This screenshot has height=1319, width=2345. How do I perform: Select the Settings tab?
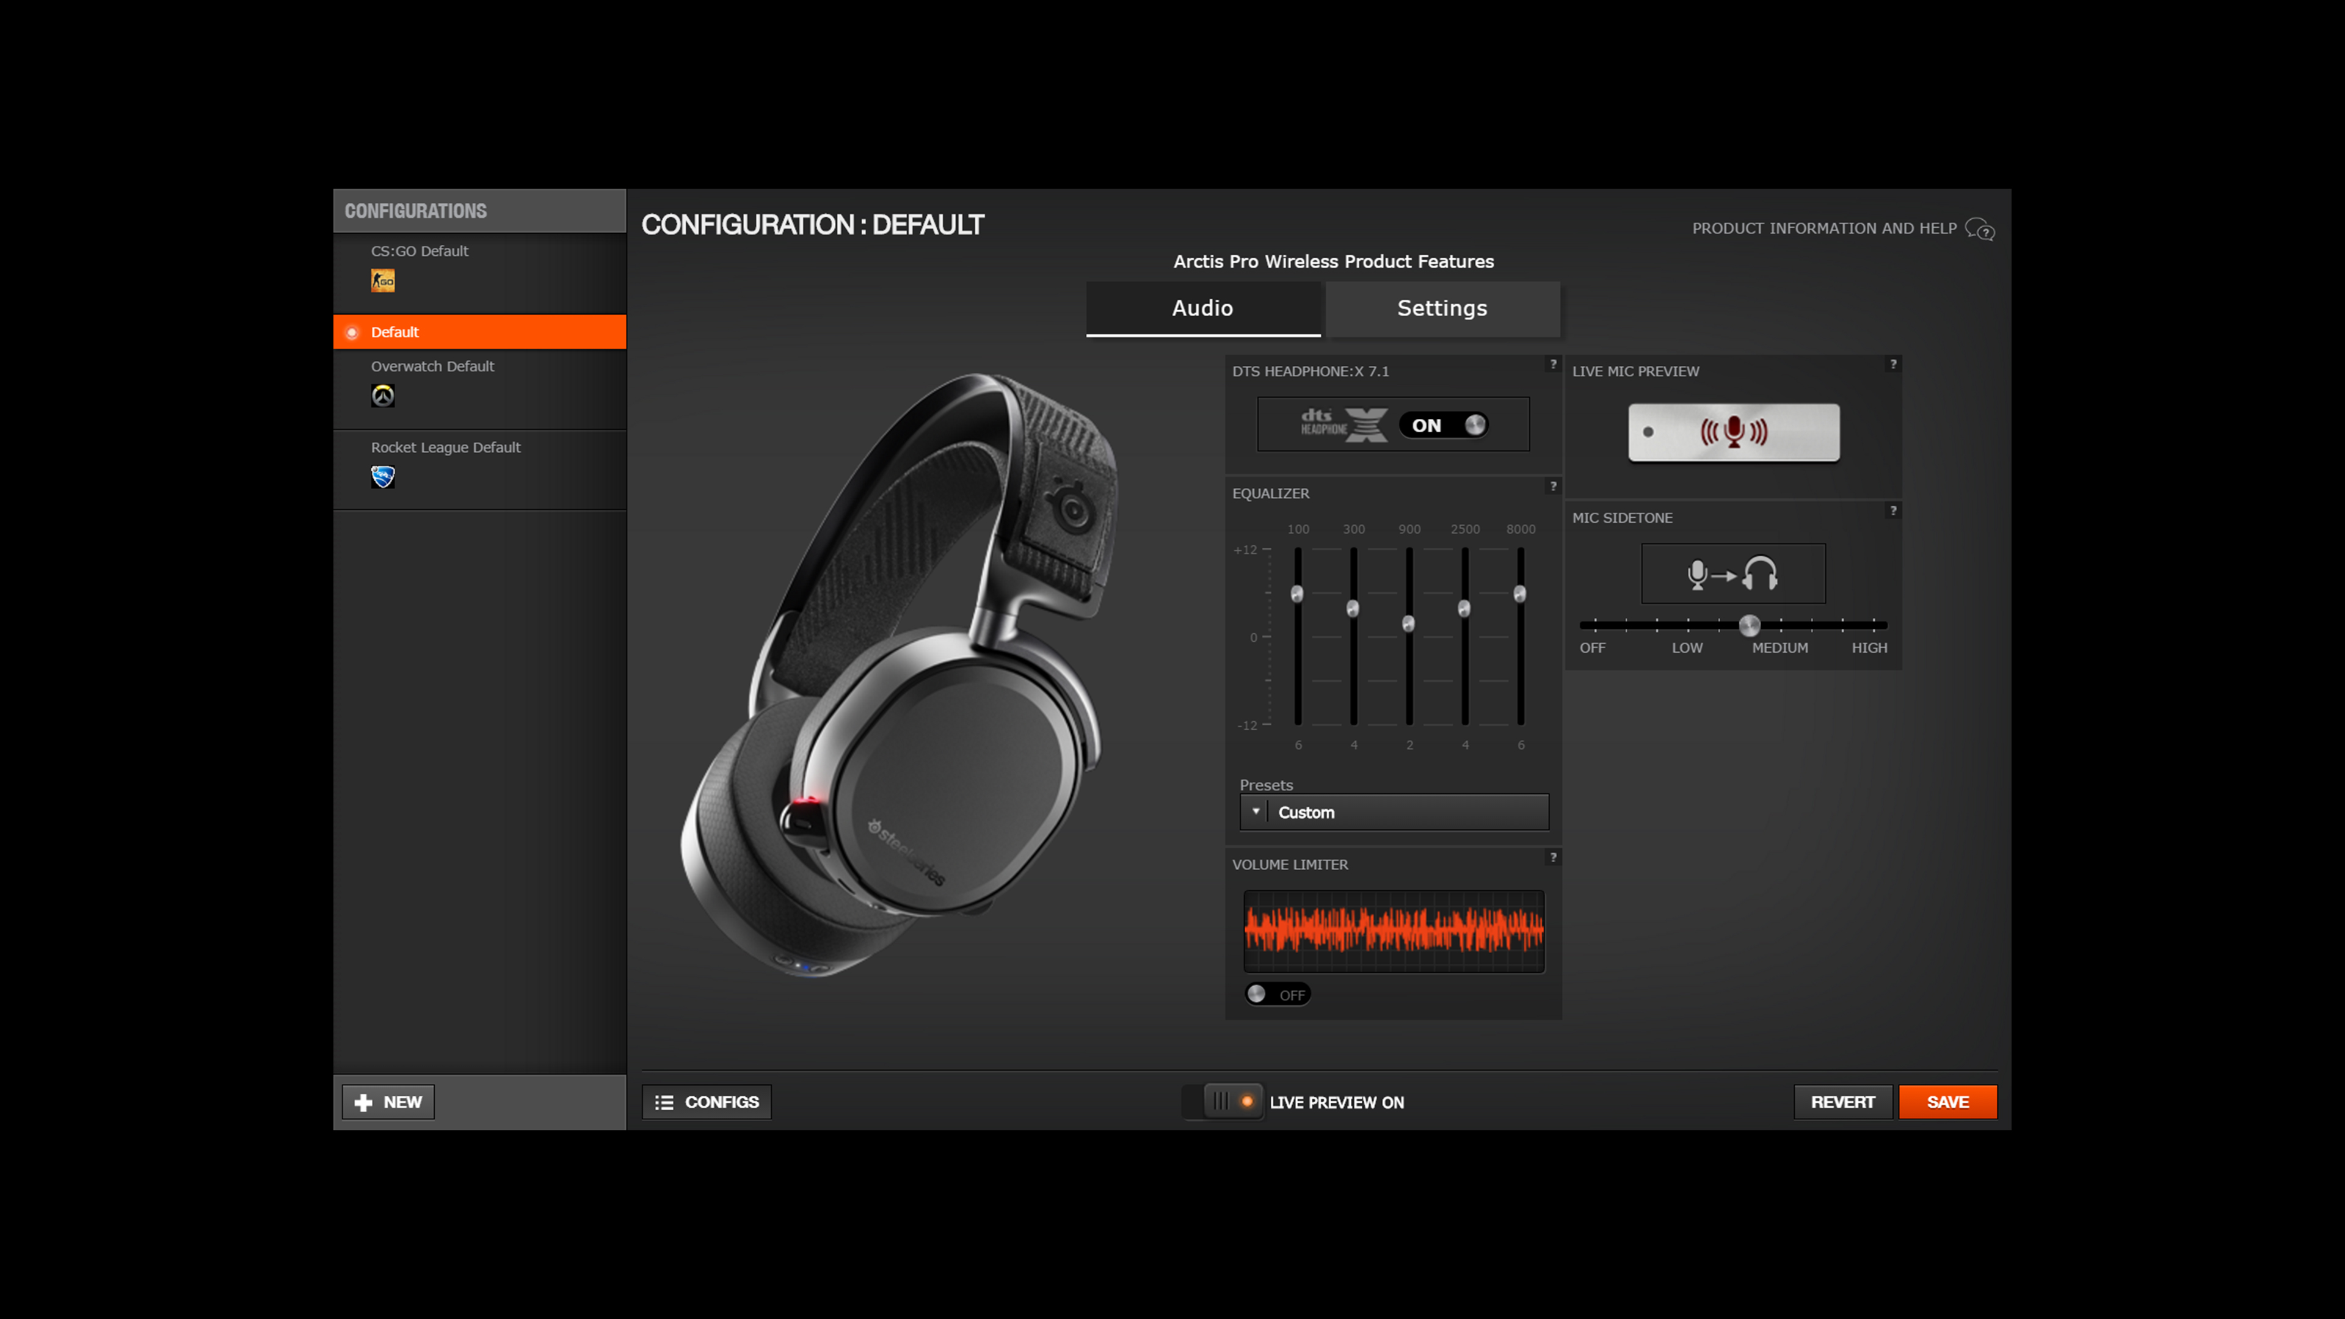tap(1441, 308)
